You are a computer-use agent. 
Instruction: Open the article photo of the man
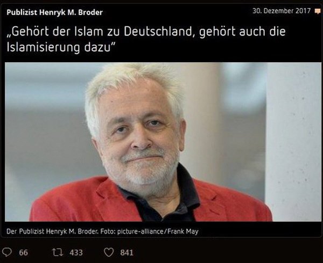point(163,142)
